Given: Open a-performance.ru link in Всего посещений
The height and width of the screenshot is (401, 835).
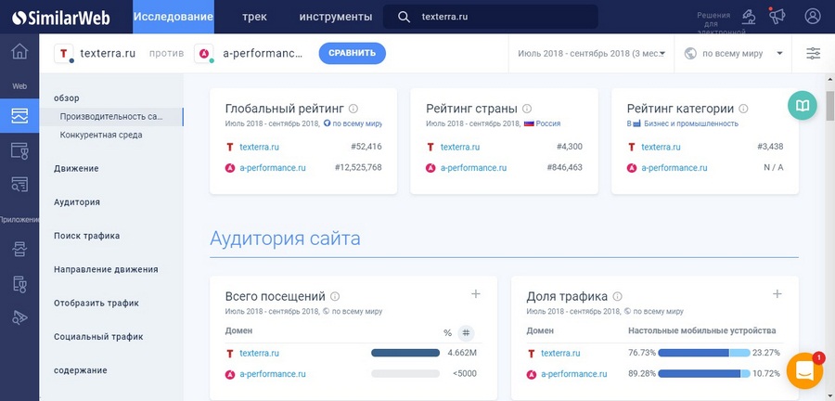Looking at the screenshot, I should [273, 374].
